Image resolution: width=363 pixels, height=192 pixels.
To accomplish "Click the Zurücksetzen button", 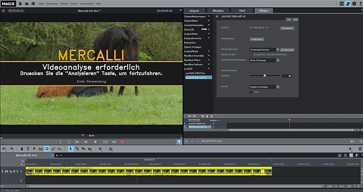I will tap(287, 50).
